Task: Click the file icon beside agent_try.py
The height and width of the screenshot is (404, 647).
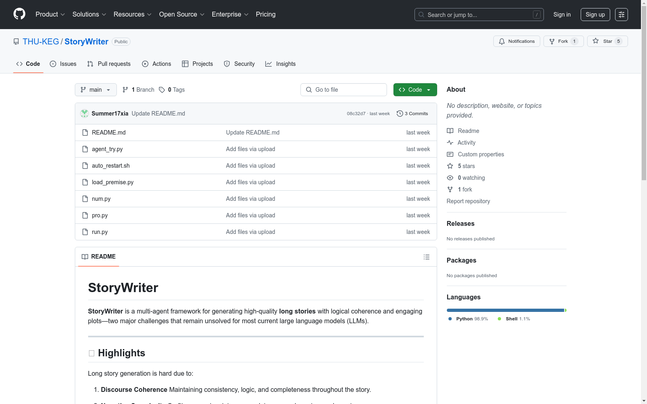Action: (x=85, y=149)
